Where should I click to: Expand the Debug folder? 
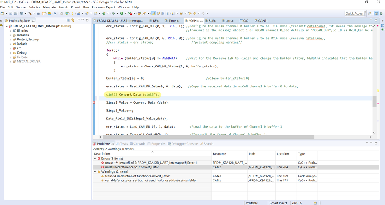(x=10, y=53)
